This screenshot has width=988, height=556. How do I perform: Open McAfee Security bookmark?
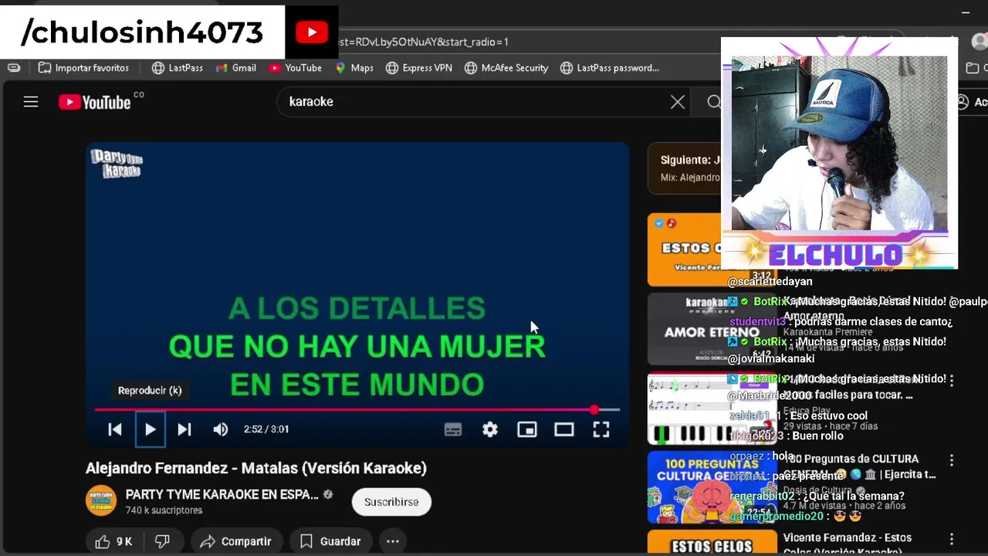coord(506,68)
